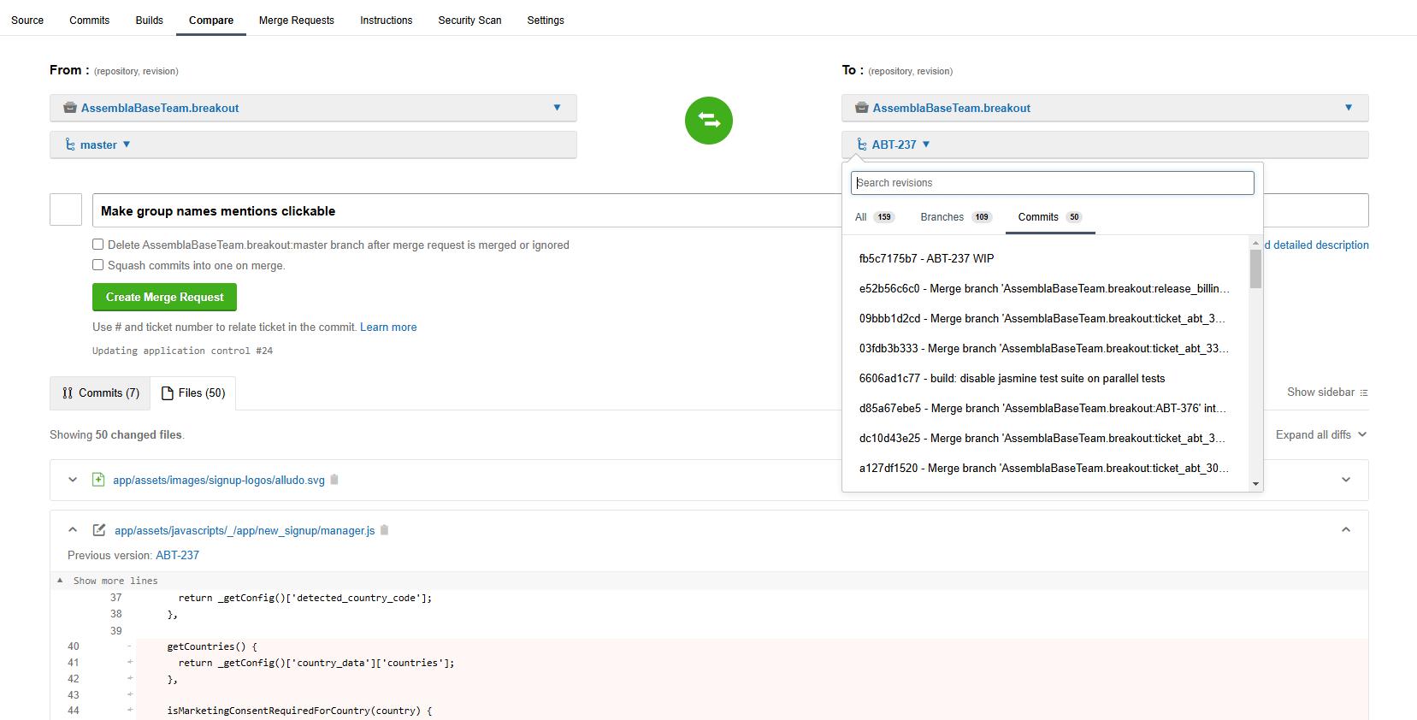Enable delete branch after merge checkbox
The width and height of the screenshot is (1417, 720).
(x=98, y=245)
